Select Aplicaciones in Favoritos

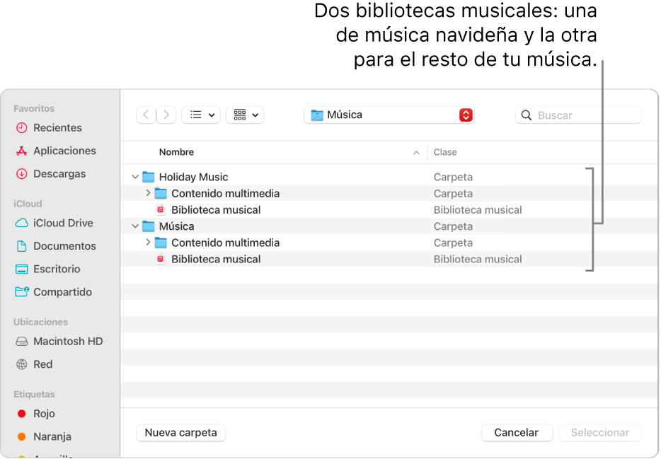pos(65,151)
